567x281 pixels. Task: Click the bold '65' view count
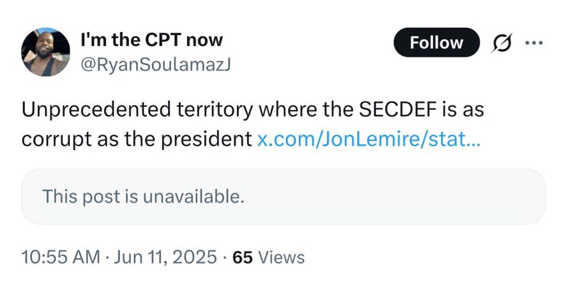click(x=243, y=257)
